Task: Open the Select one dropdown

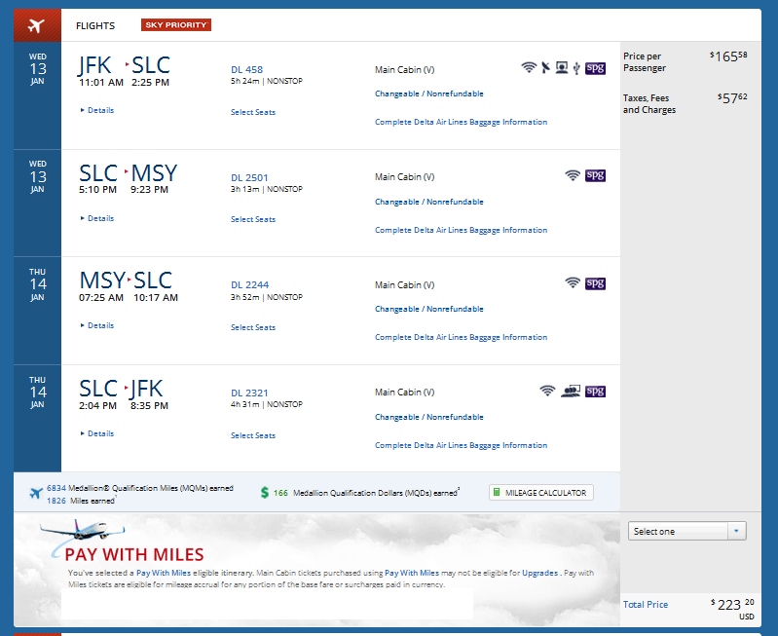Action: pyautogui.click(x=687, y=531)
